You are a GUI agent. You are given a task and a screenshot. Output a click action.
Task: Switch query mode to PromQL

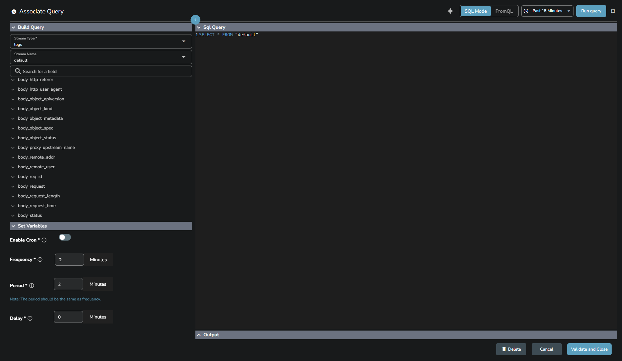click(x=504, y=11)
